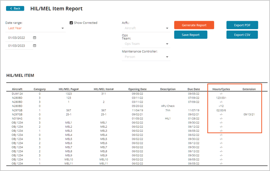The image size is (270, 171).
Task: Go back using the Back button
Action: [15, 8]
